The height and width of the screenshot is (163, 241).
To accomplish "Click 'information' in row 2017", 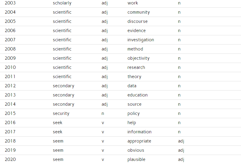I will point(140,132).
